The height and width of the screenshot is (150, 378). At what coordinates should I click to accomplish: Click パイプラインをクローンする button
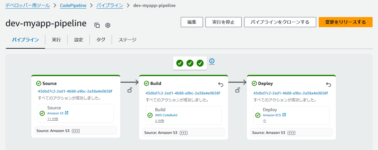pos(280,22)
